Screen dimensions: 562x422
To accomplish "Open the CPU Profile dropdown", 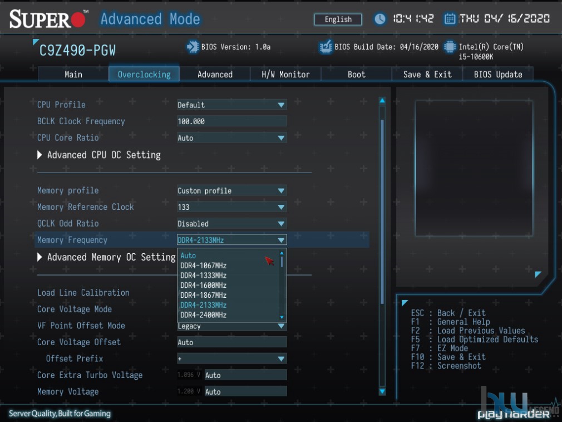I will 232,105.
